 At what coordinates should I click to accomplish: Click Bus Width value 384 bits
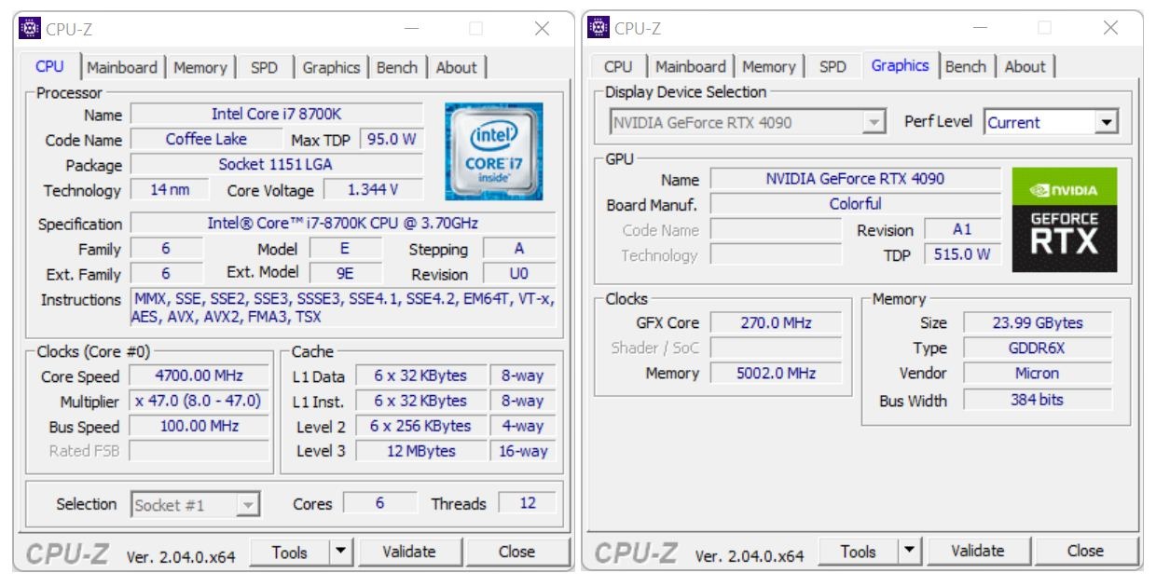pyautogui.click(x=1038, y=400)
